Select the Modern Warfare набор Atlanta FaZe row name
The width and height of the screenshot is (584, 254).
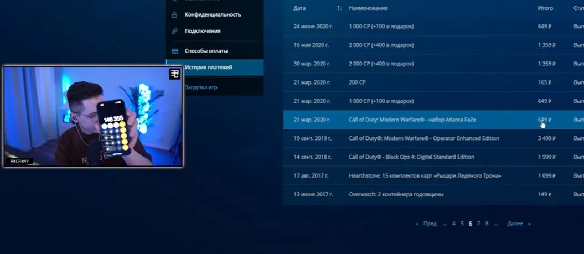pos(412,120)
